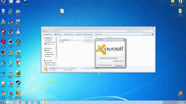186x104 pixels.
Task: Sort by the Дата изменения column header
Action: click(89, 37)
